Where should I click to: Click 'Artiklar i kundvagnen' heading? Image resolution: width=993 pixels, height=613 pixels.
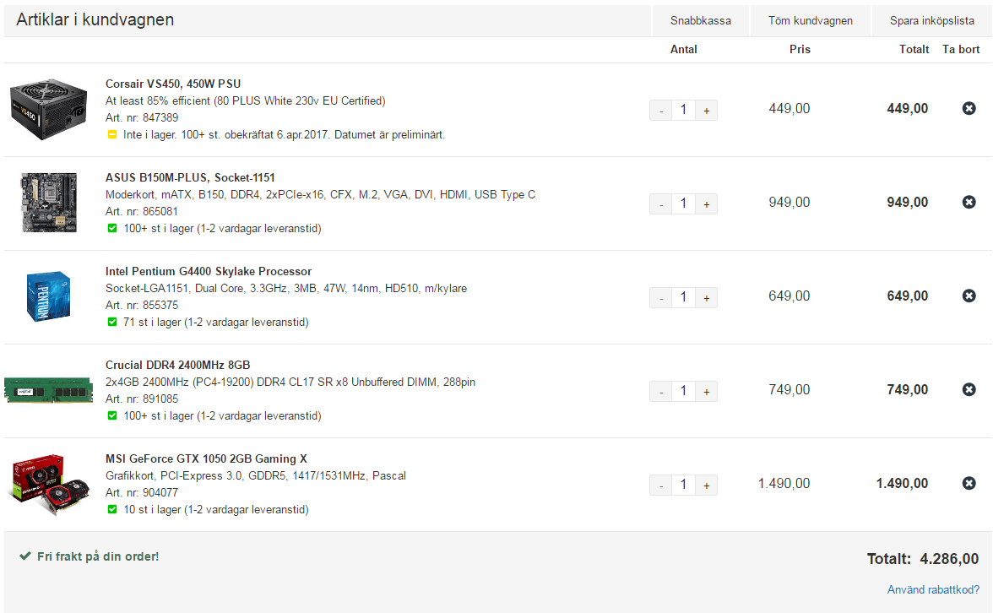[95, 19]
